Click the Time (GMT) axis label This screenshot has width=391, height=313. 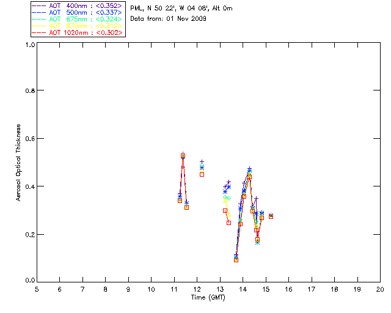[208, 298]
